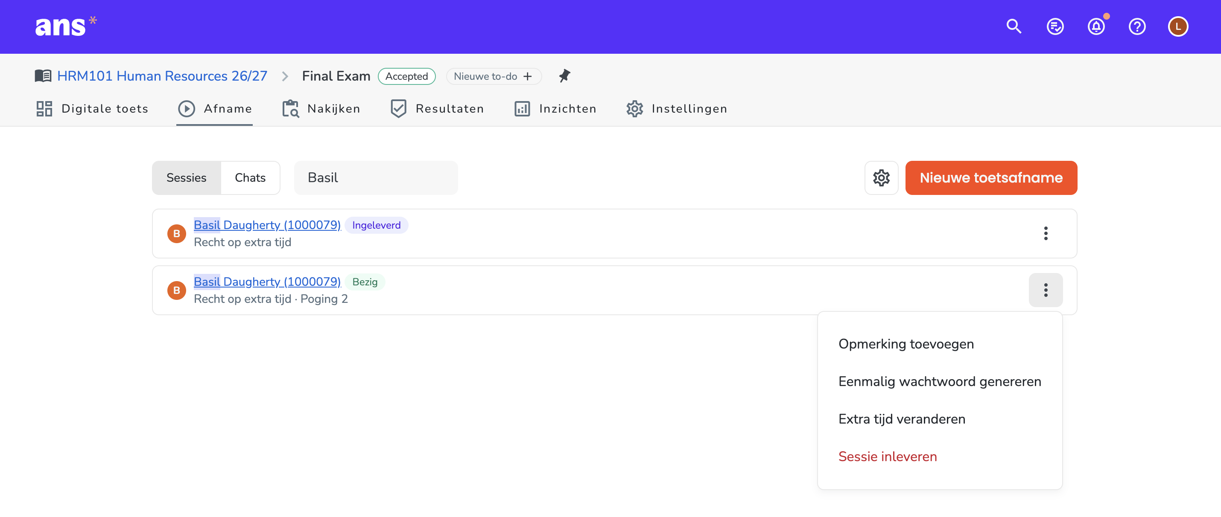
Task: Open the user profile avatar L
Action: 1178,26
